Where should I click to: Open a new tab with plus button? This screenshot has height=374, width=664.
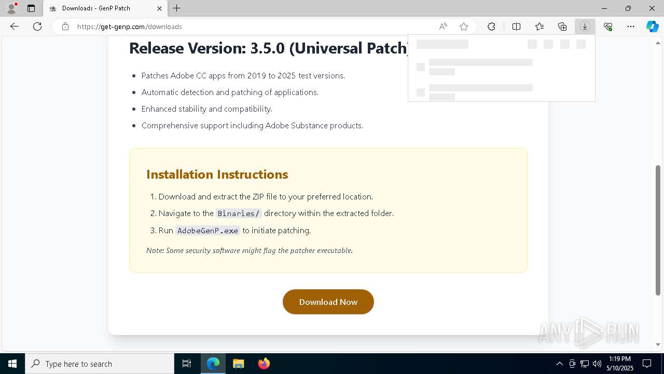177,8
